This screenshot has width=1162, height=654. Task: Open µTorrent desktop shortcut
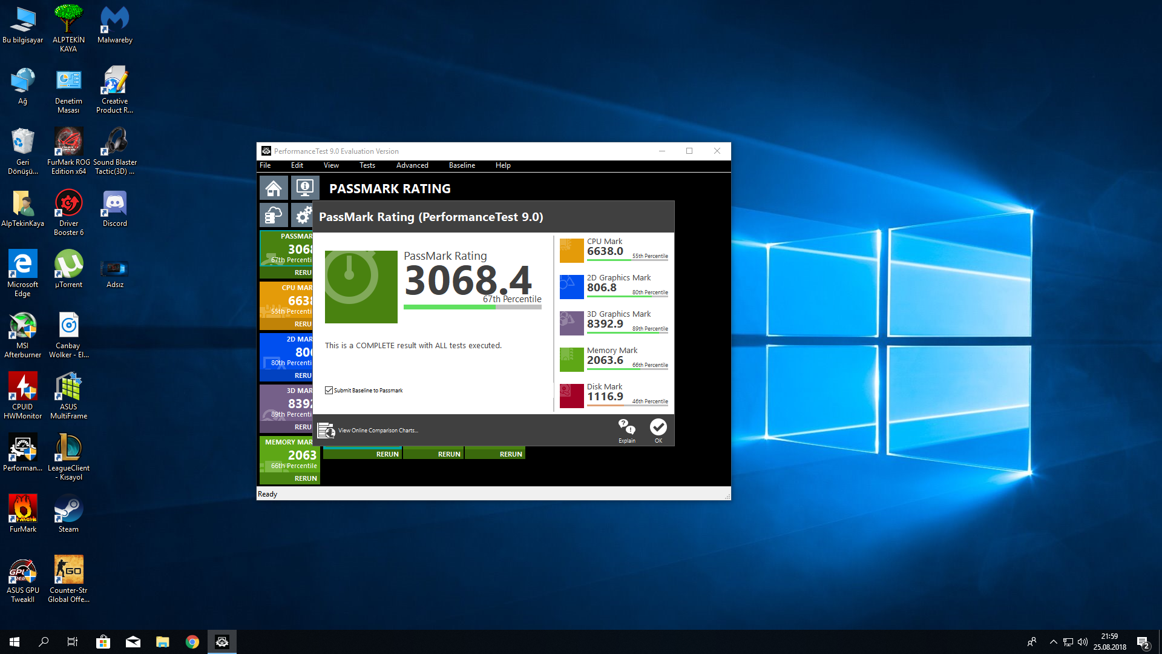[68, 269]
